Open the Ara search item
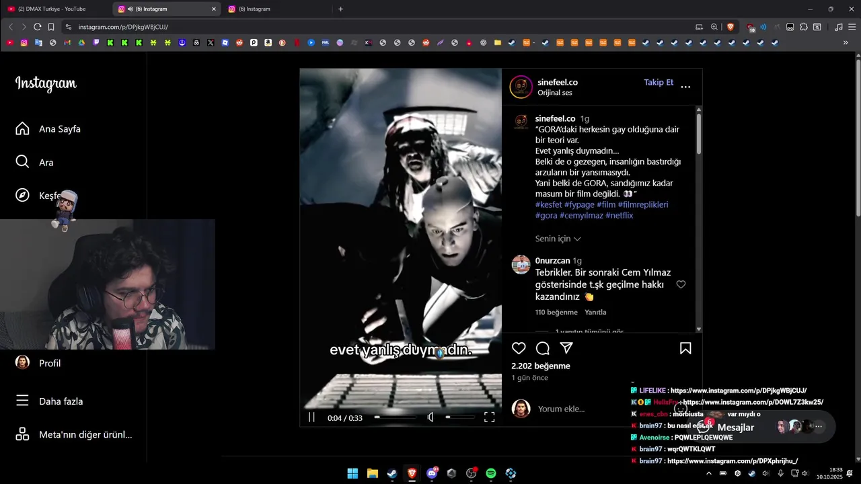 click(x=35, y=162)
